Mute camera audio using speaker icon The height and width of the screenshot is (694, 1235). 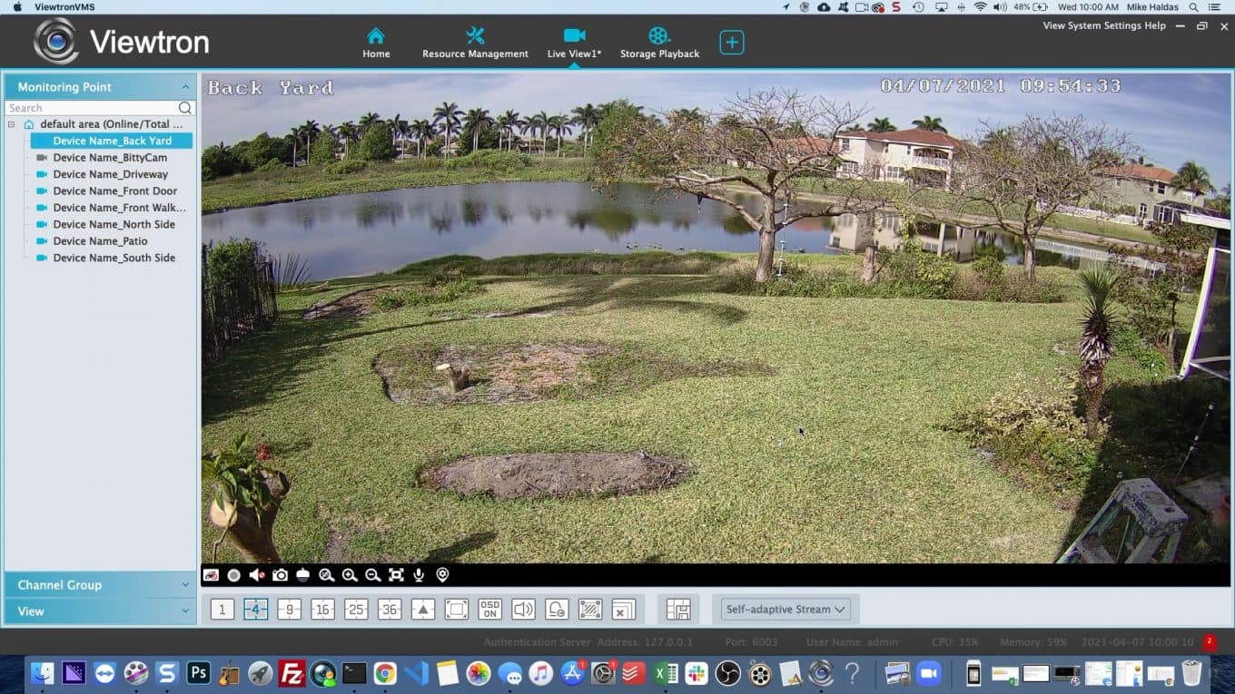[x=256, y=574]
